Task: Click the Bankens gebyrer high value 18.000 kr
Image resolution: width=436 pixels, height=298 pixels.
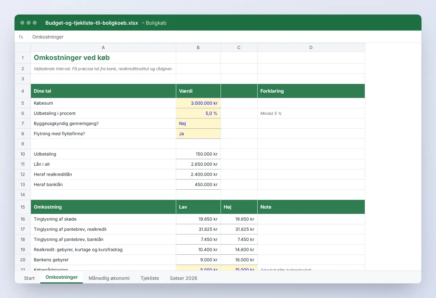Action: coord(239,260)
